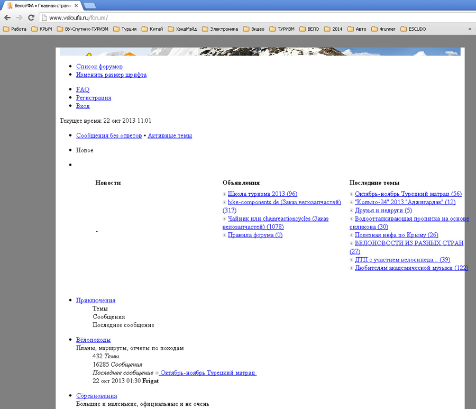Reload the page with refresh icon
Viewport: 476px width, 409px height.
(x=31, y=17)
